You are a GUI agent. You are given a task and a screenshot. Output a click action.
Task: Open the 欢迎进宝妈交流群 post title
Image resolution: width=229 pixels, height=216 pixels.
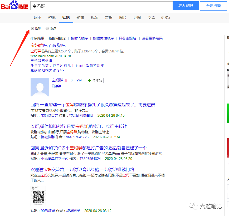[x=82, y=169]
